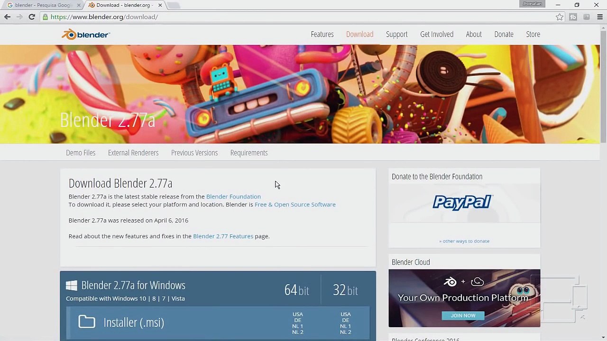Image resolution: width=607 pixels, height=341 pixels.
Task: Close the 'Download - blender.org' tab
Action: [x=160, y=5]
